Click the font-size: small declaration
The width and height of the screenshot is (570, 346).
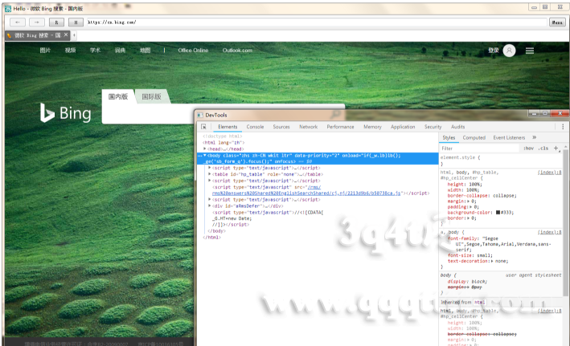[470, 255]
